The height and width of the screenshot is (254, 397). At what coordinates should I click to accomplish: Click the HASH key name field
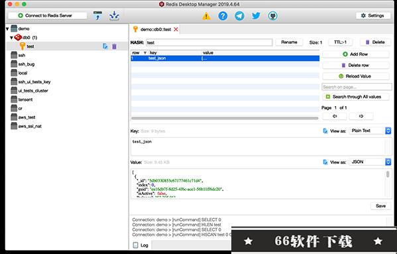click(209, 42)
